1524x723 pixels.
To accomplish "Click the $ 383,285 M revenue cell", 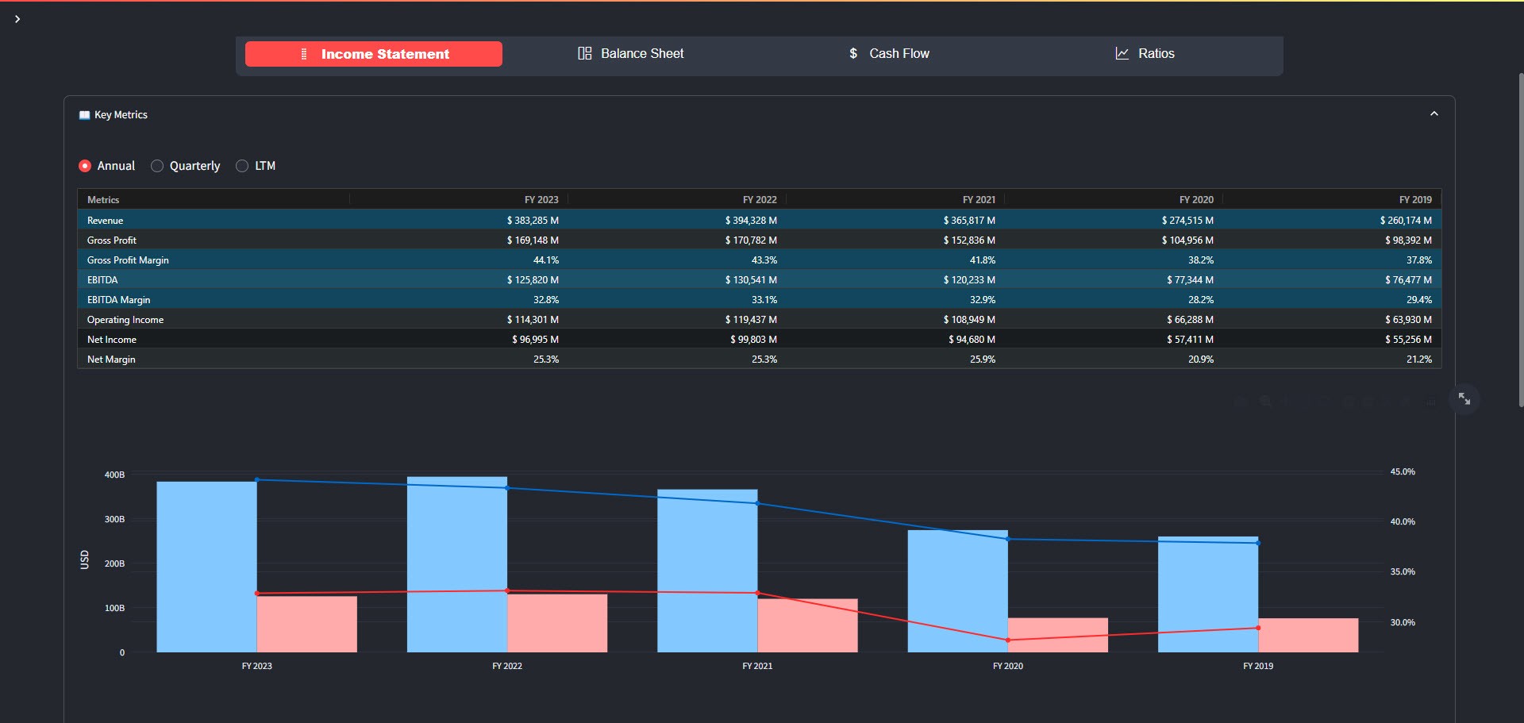I will [533, 221].
